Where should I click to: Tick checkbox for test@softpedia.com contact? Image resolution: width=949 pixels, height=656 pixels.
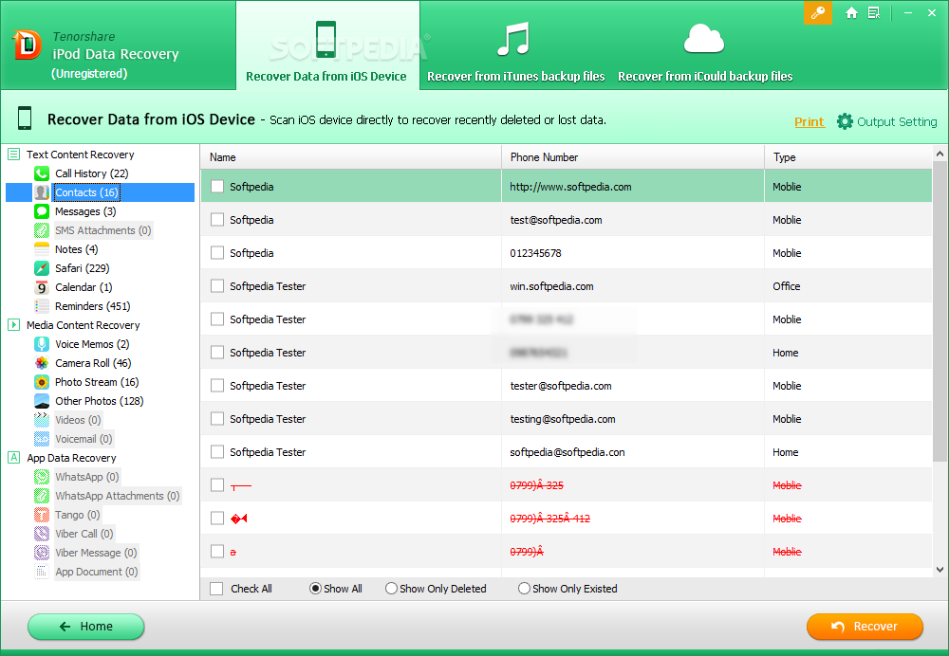[217, 220]
